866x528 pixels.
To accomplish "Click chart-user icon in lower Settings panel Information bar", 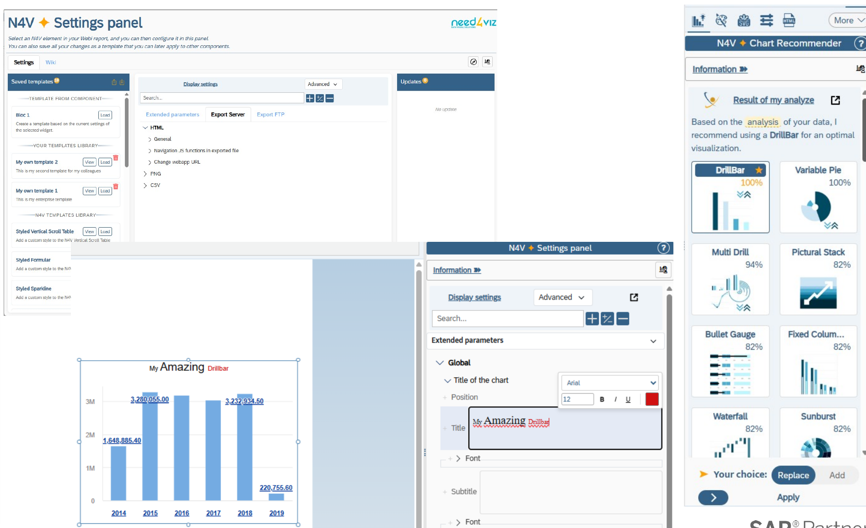I will (x=663, y=270).
